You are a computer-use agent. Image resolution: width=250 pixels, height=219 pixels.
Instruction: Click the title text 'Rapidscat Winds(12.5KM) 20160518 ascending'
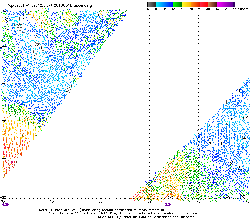tap(49, 6)
